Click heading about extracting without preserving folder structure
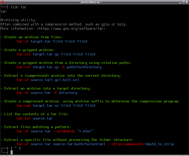Screen dimensions: 189x156 coord(69,140)
